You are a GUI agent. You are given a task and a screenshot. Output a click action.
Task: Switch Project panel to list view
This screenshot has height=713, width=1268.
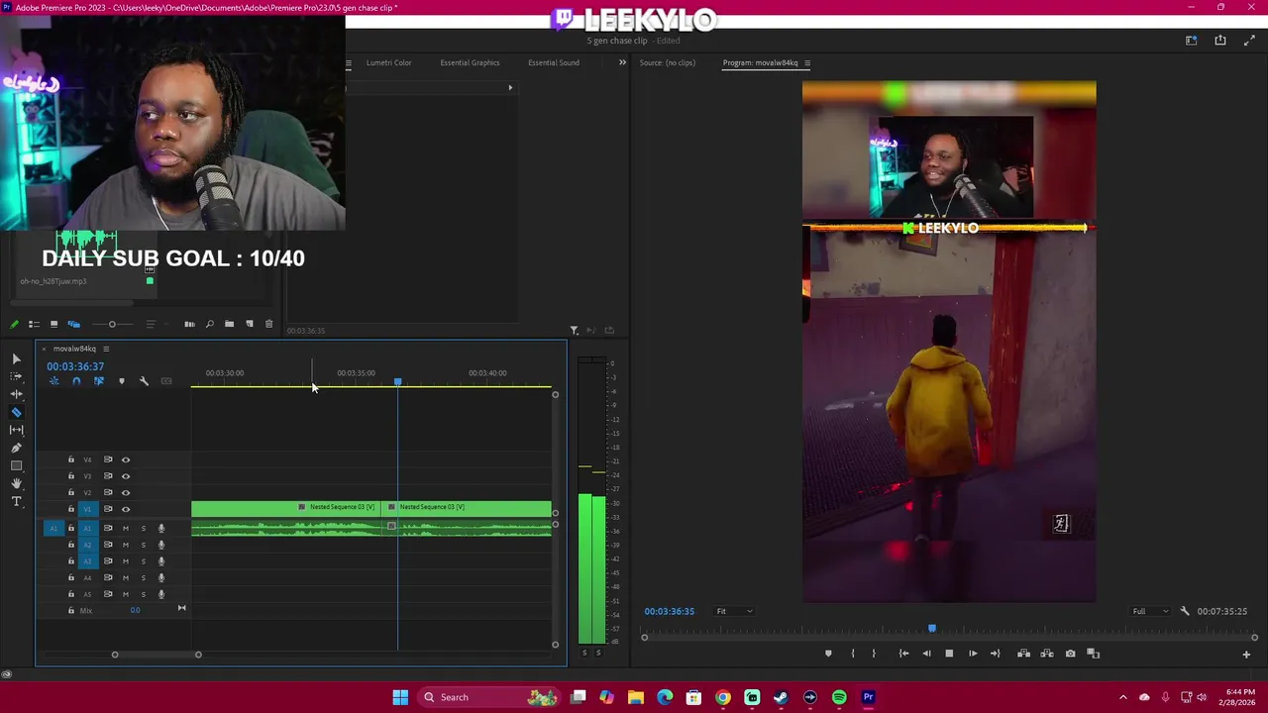click(34, 324)
